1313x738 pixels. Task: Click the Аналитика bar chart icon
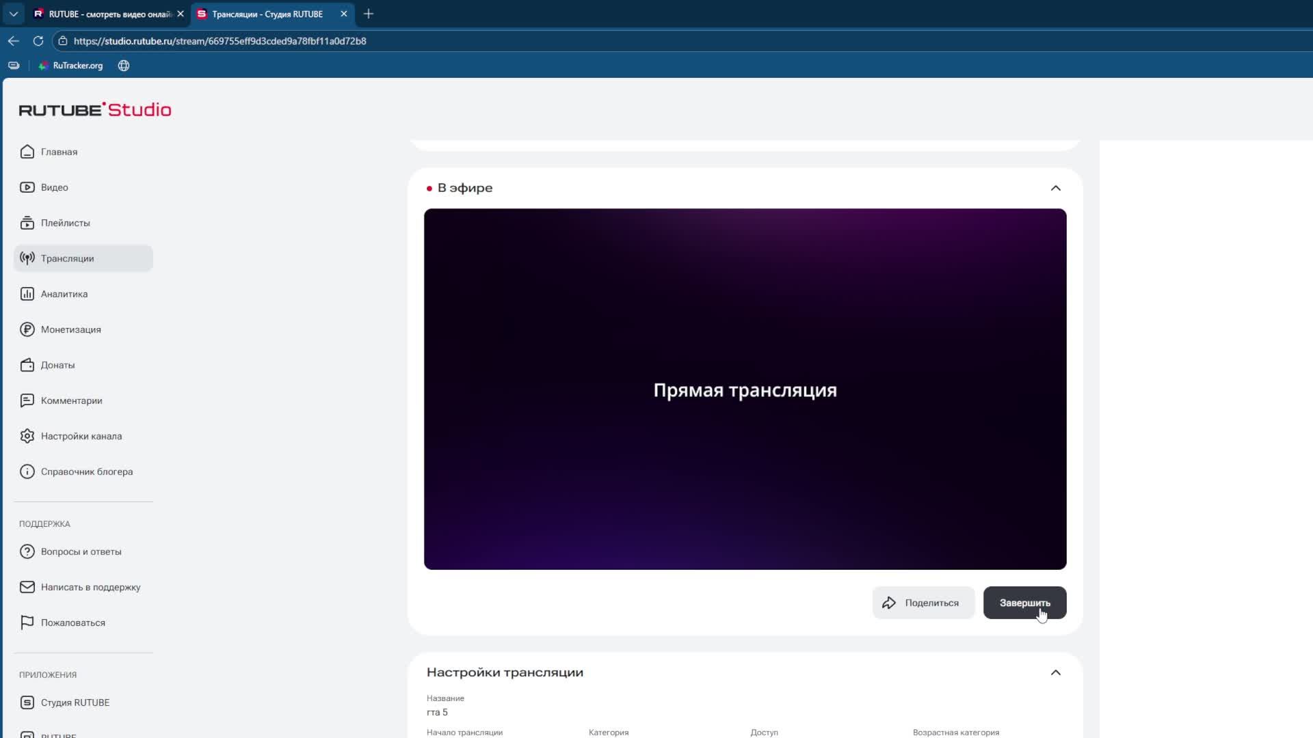27,294
